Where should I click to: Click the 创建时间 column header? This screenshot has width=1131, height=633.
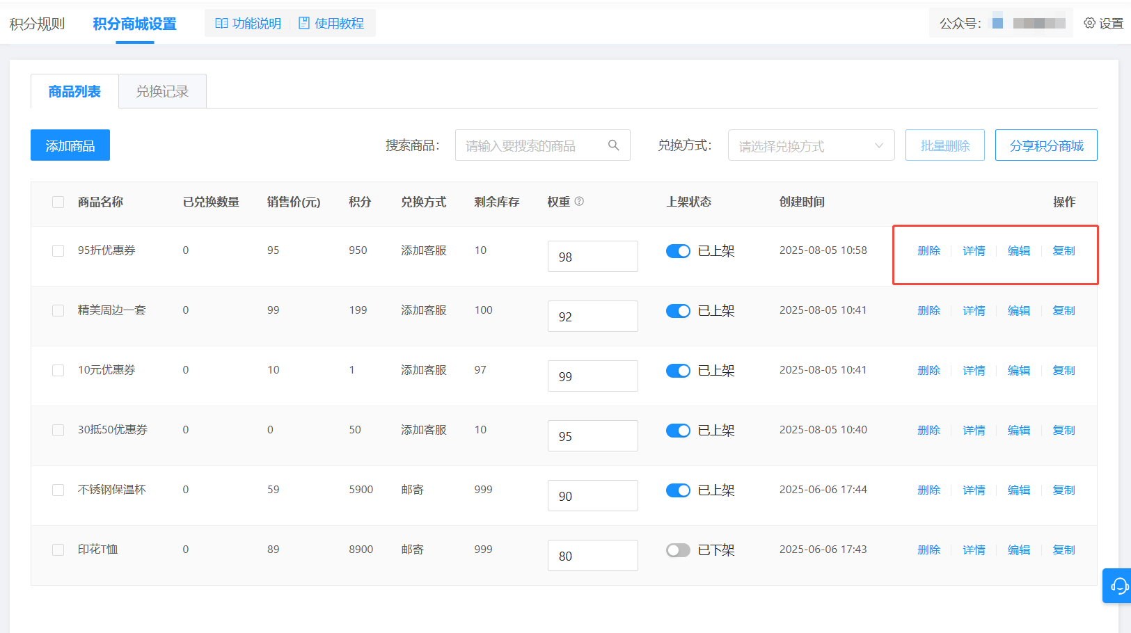coord(802,202)
